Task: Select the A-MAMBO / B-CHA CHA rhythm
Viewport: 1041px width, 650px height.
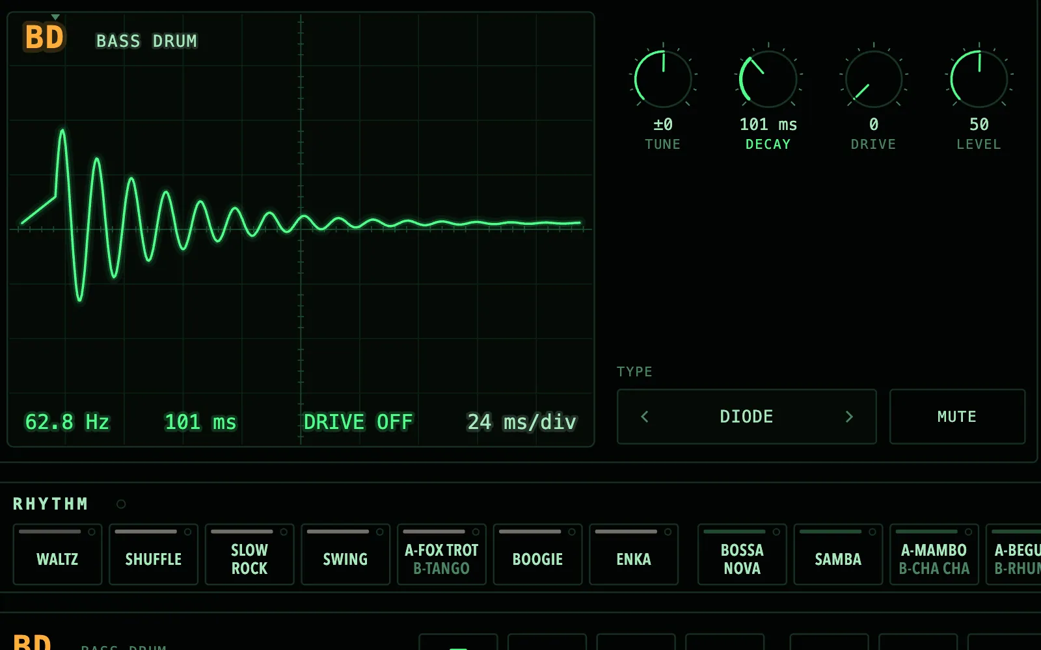Action: tap(934, 554)
